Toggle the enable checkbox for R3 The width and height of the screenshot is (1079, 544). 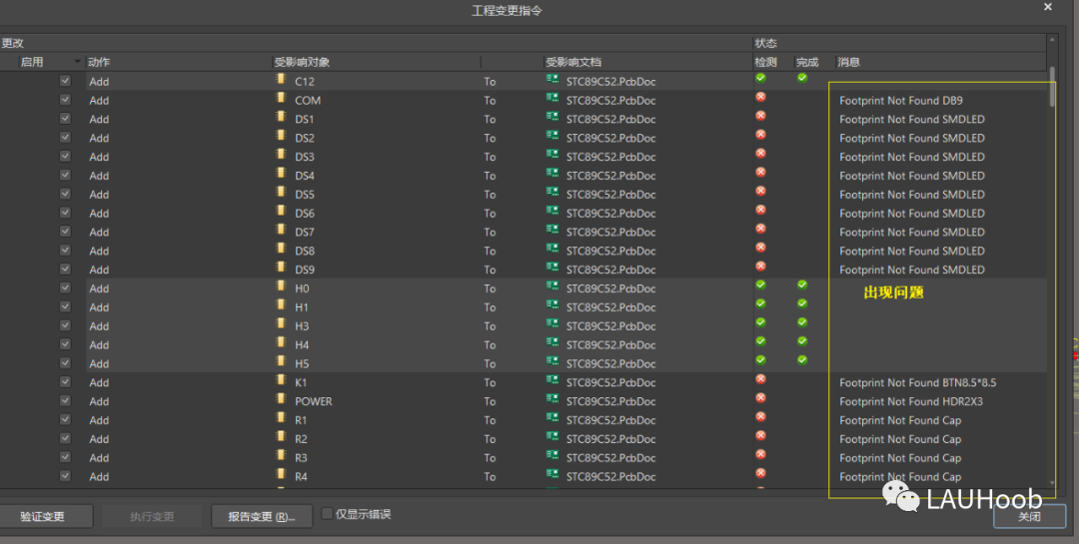(x=65, y=457)
